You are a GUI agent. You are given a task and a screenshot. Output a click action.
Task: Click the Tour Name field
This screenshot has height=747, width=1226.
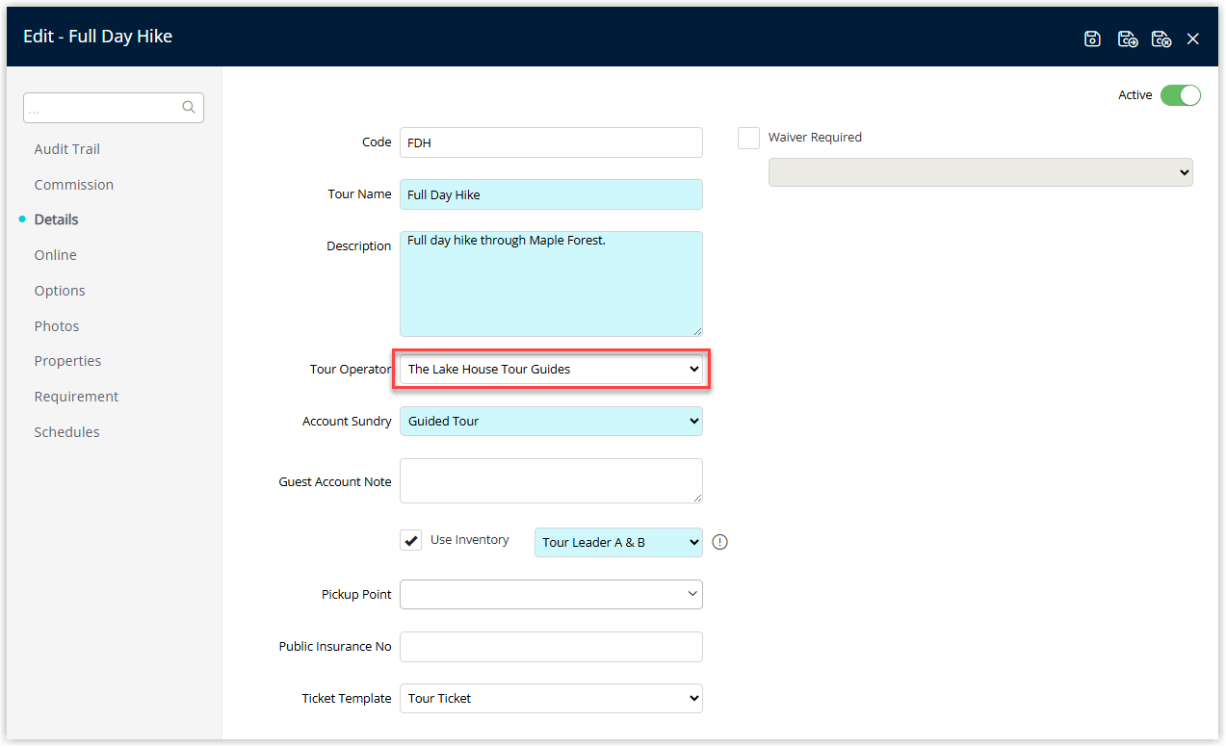tap(551, 194)
